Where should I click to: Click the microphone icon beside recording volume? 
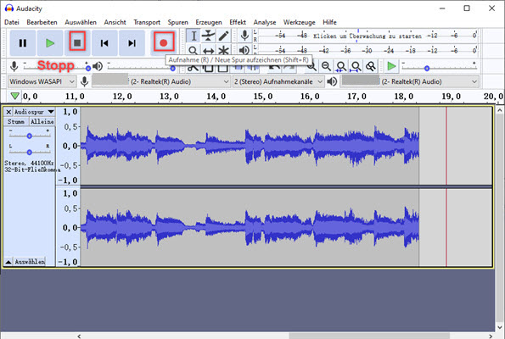(x=14, y=66)
